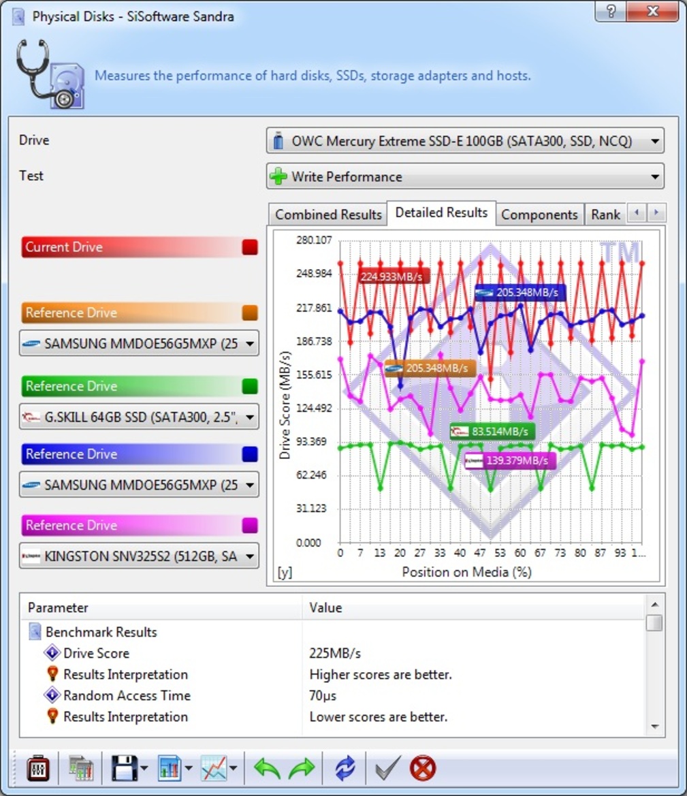687x796 pixels.
Task: Click the red Current Drive color swatch
Action: pos(249,247)
